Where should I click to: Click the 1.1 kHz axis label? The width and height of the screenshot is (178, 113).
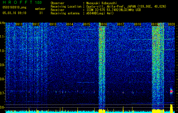click(x=3, y=37)
